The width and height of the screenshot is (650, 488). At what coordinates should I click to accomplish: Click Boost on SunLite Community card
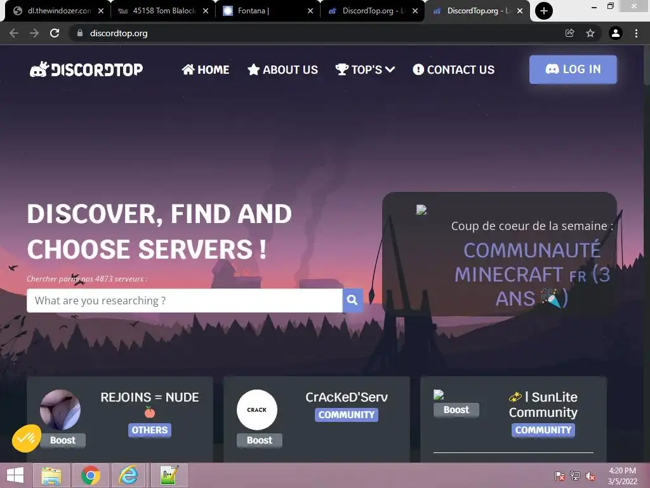click(x=456, y=410)
